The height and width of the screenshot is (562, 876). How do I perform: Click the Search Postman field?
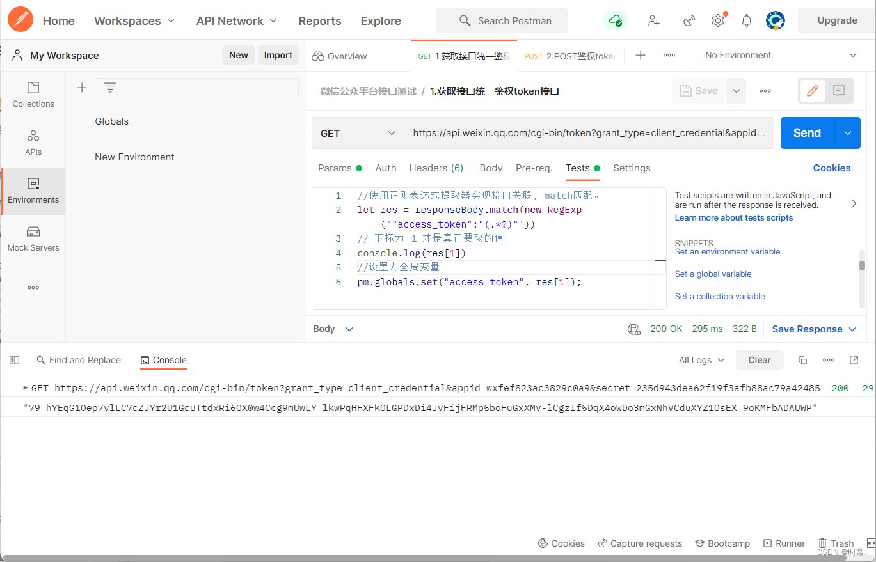pos(502,20)
